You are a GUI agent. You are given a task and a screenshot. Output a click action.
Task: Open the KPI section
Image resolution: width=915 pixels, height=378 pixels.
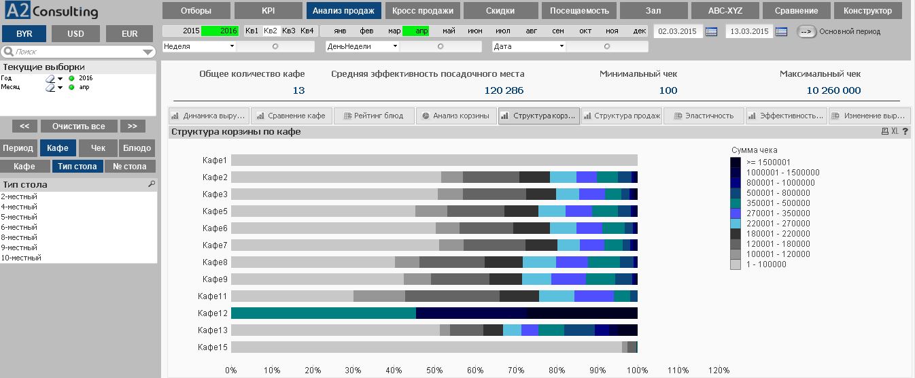pyautogui.click(x=268, y=11)
